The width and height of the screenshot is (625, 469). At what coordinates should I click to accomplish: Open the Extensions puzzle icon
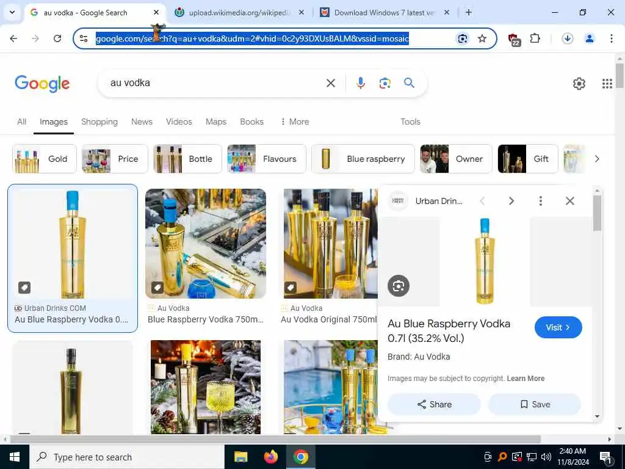(535, 38)
